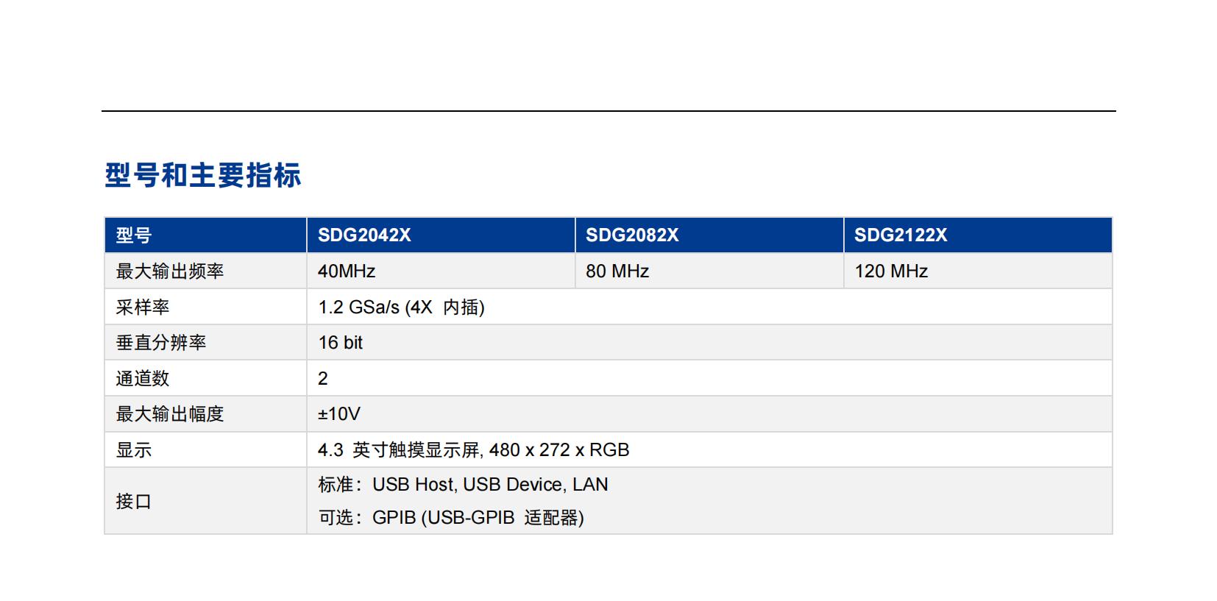Viewport: 1217px width, 601px height.
Task: Click the USB Host, USB Device, LAN line
Action: pyautogui.click(x=490, y=485)
